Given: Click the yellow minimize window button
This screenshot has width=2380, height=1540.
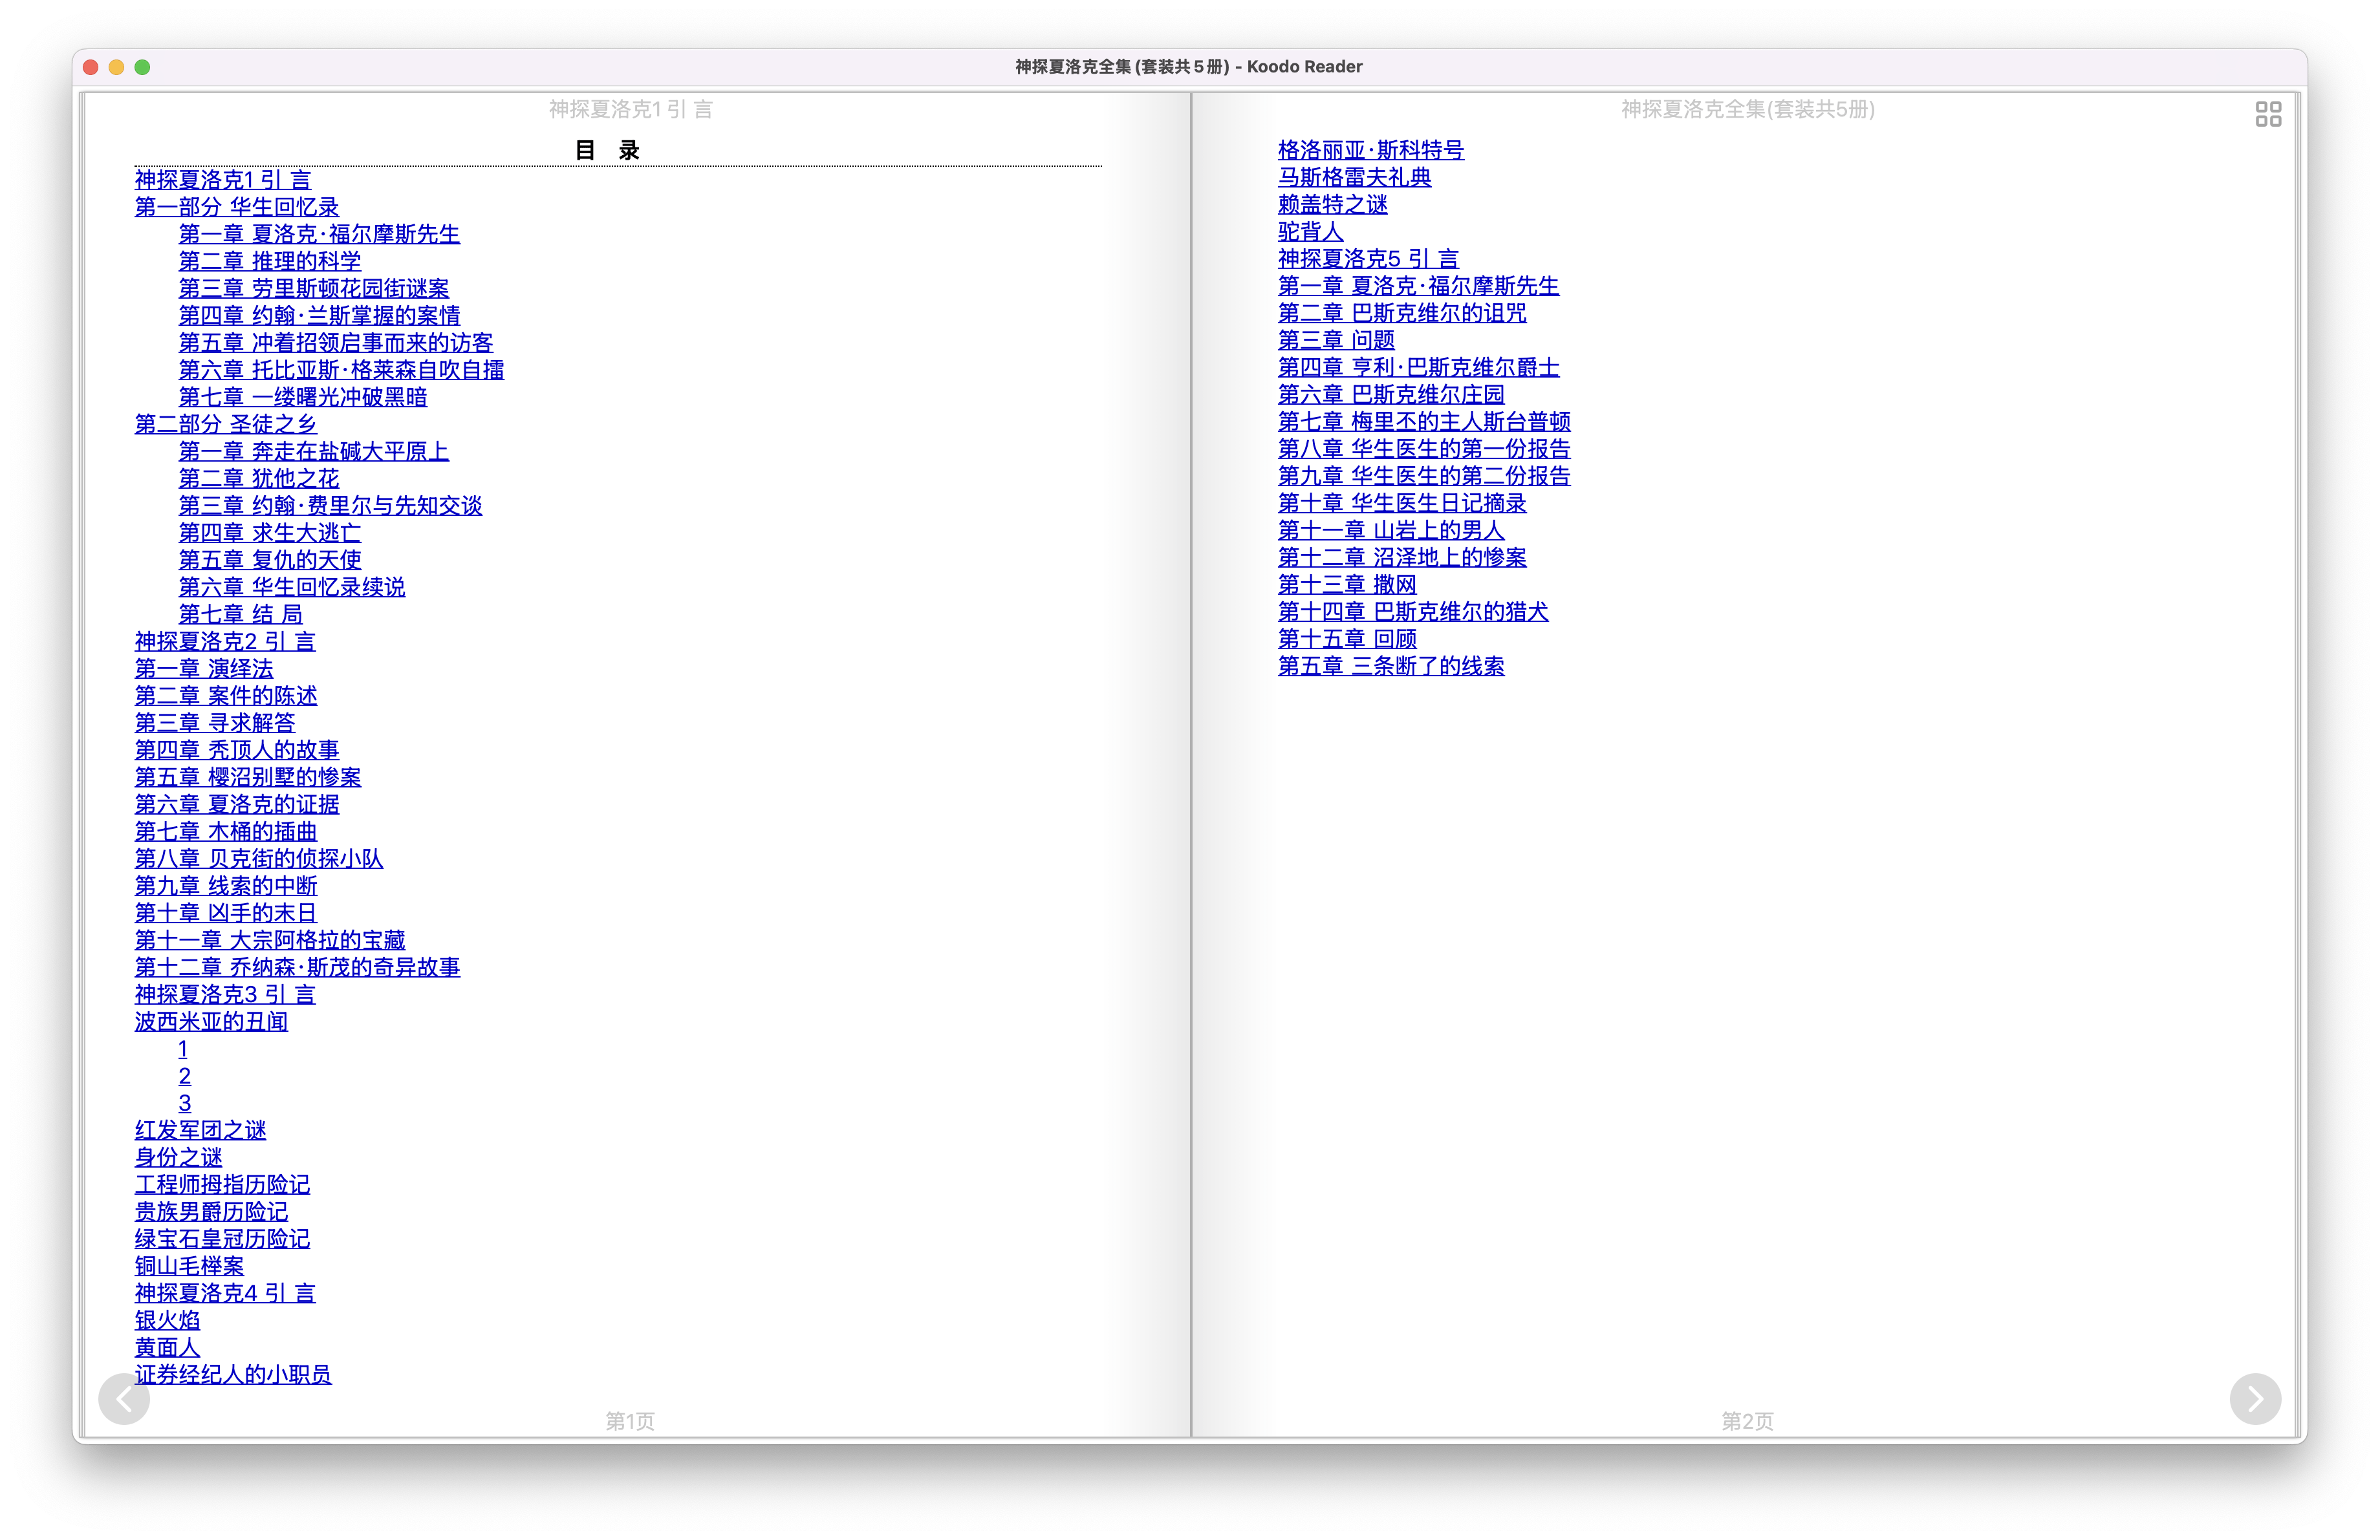Looking at the screenshot, I should click(x=116, y=67).
